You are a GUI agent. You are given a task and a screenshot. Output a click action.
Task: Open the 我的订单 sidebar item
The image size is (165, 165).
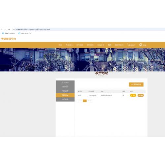(65, 91)
